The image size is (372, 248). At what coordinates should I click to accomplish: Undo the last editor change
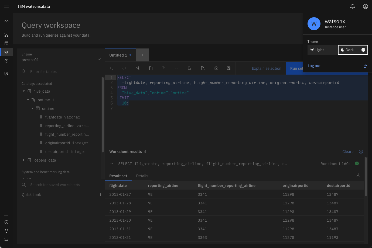(x=111, y=68)
